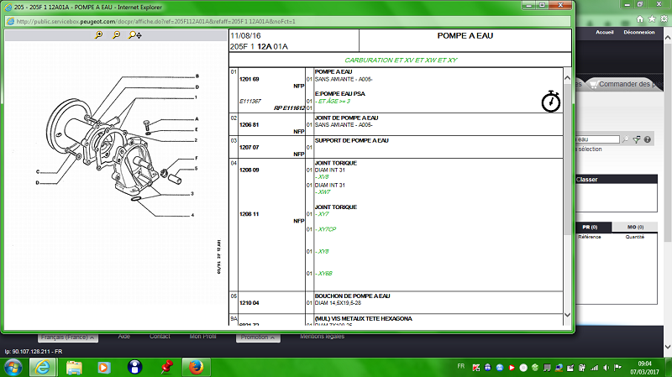Click the parts list scrollbar thumb
This screenshot has width=672, height=377.
click(x=568, y=159)
